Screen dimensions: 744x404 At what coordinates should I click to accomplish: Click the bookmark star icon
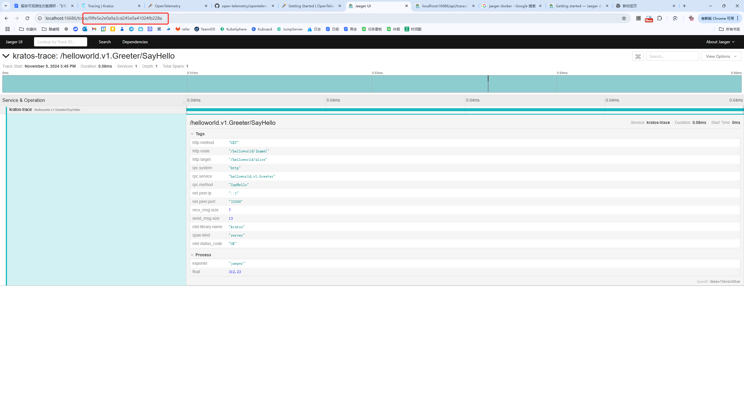624,18
